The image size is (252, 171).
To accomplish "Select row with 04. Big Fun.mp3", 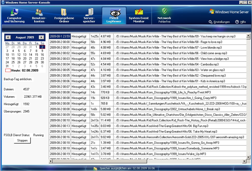I will click(148, 126).
